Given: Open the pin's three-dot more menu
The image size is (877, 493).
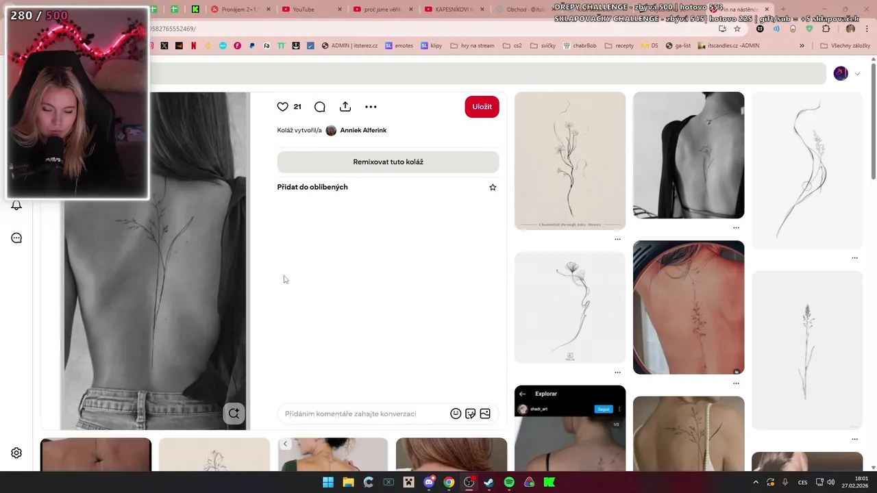Looking at the screenshot, I should (x=371, y=107).
